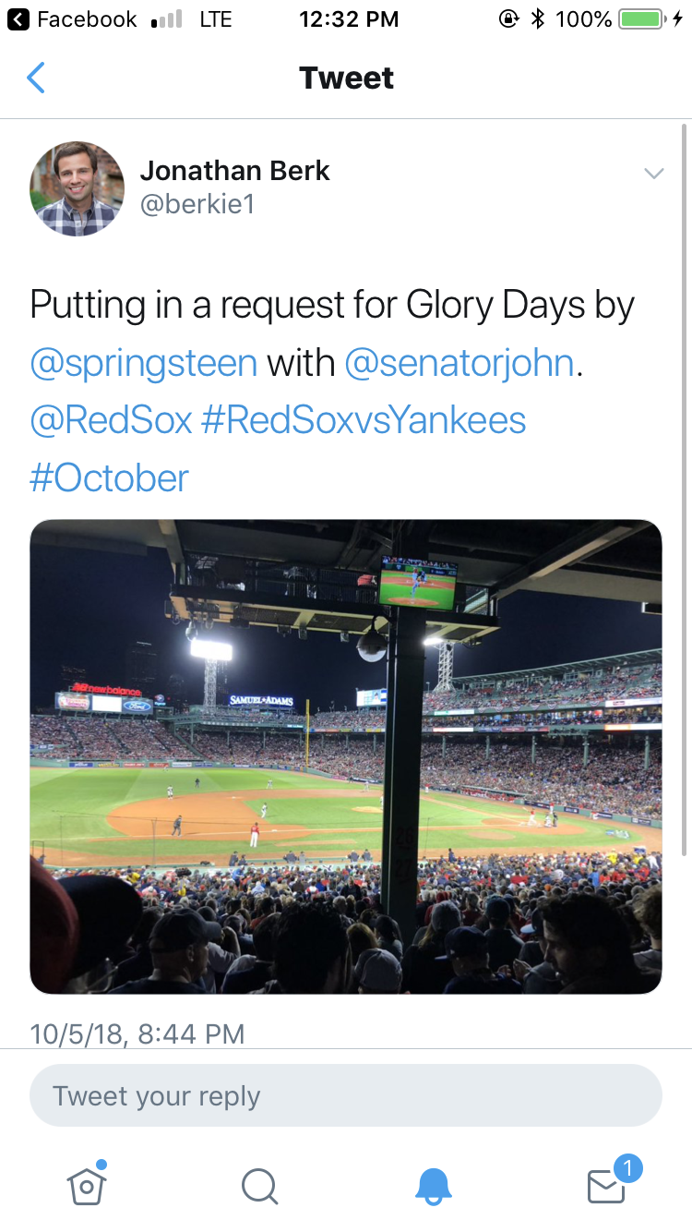692x1232 pixels.
Task: Open the Home tab icon
Action: click(87, 1185)
